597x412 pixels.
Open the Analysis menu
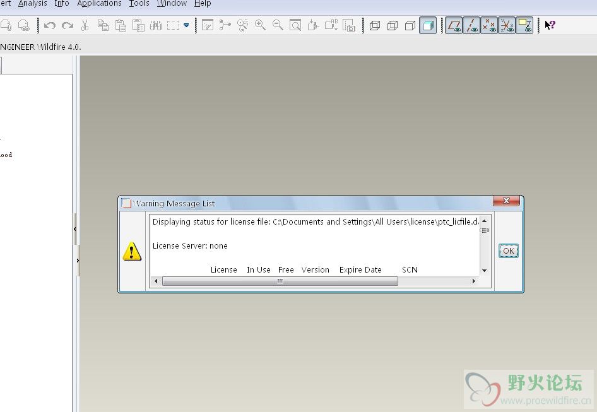(33, 3)
